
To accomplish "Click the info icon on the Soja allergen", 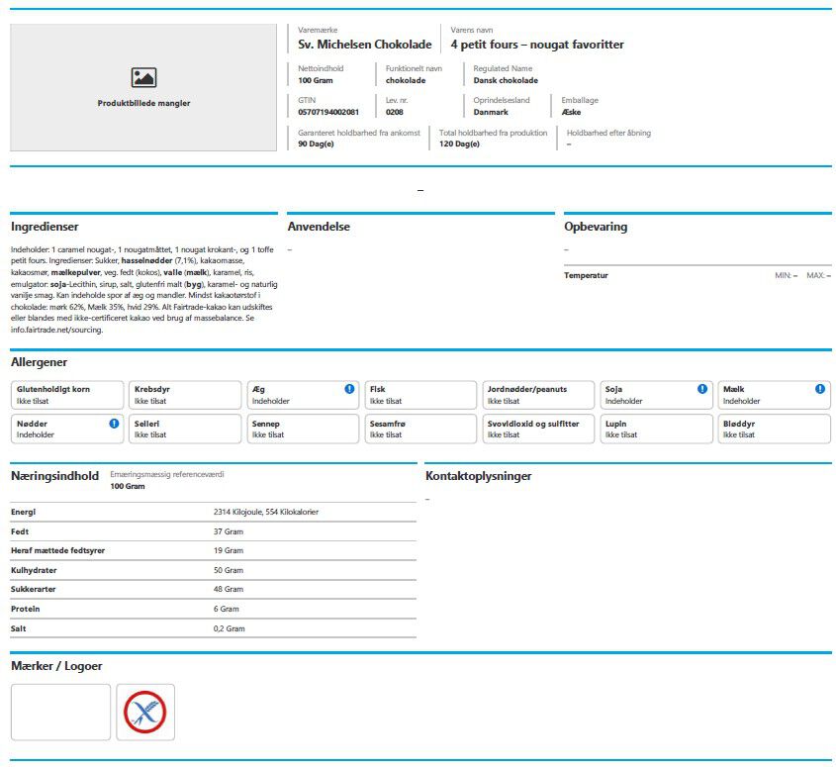I will pyautogui.click(x=702, y=389).
